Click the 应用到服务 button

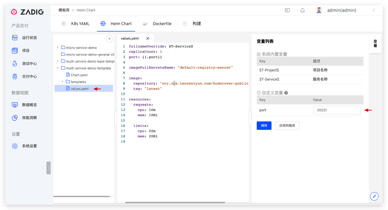pyautogui.click(x=287, y=126)
